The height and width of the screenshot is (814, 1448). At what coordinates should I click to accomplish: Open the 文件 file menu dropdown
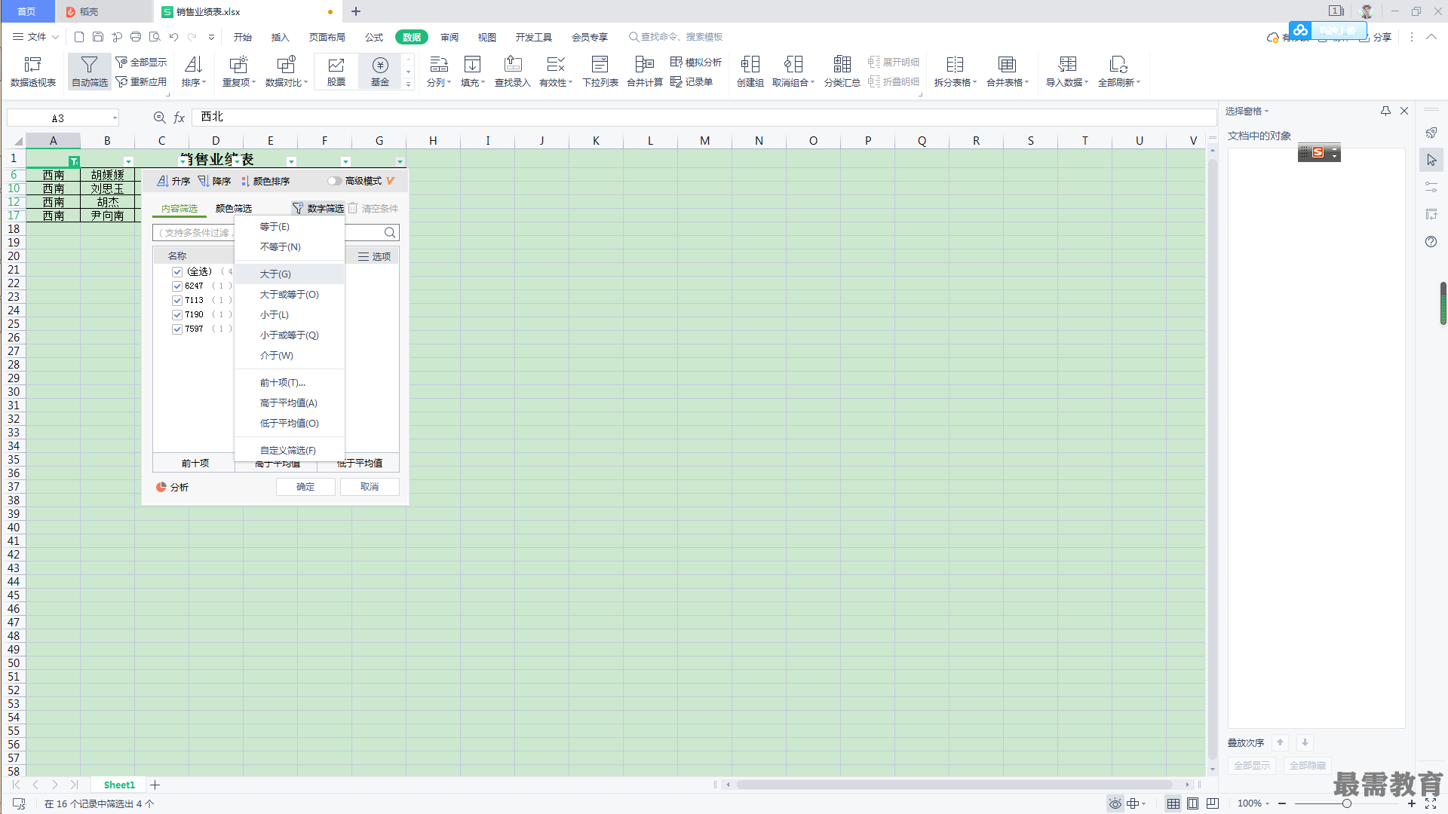pos(35,37)
